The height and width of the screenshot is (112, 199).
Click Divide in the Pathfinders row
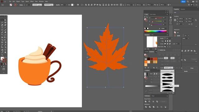(146, 107)
